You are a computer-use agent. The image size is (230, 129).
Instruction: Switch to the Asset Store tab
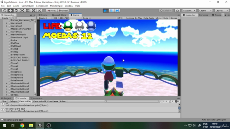tap(59, 15)
